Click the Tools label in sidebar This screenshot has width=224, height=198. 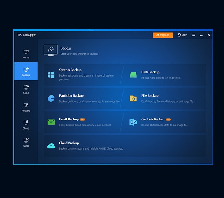click(26, 146)
